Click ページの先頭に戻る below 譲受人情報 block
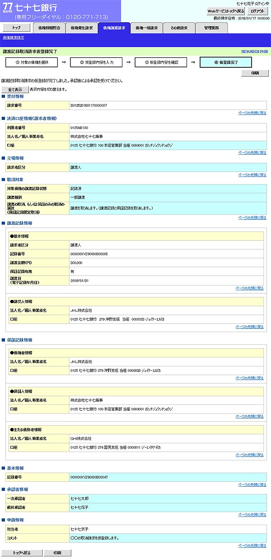This screenshot has height=560, width=271. pos(249,327)
